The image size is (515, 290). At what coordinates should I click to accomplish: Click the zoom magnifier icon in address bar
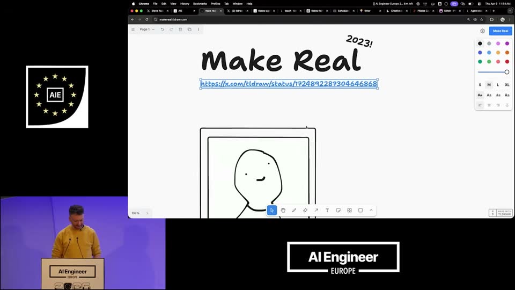(x=469, y=19)
